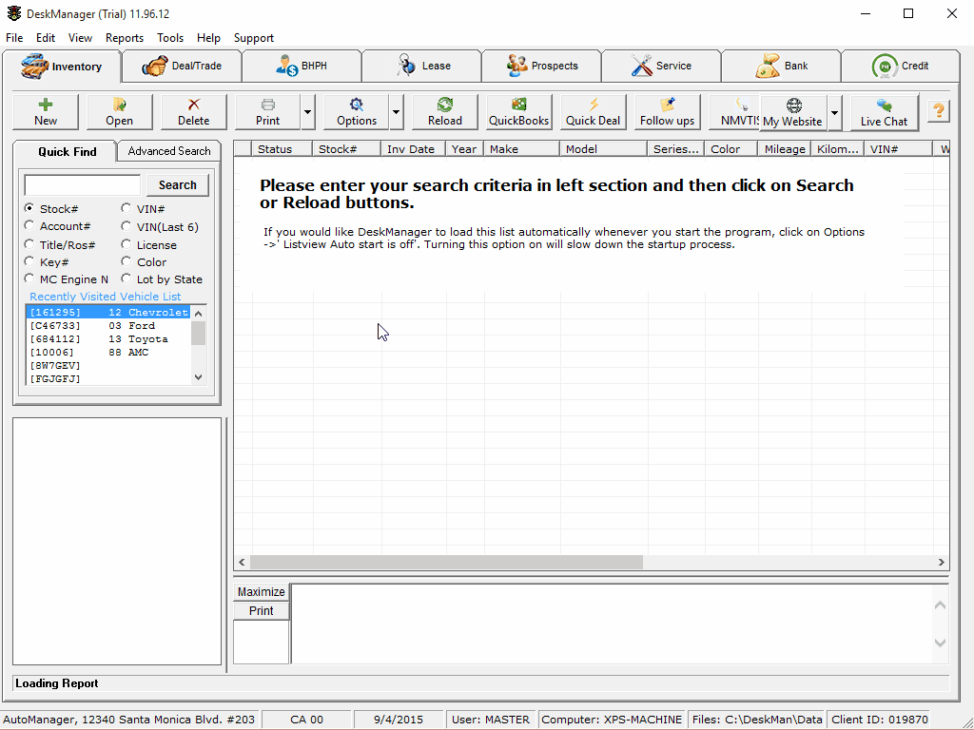The image size is (974, 730).
Task: Open the View menu
Action: pyautogui.click(x=80, y=38)
